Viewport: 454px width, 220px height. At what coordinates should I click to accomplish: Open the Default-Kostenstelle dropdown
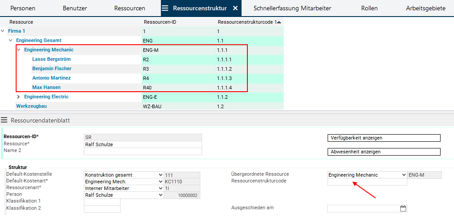click(161, 175)
